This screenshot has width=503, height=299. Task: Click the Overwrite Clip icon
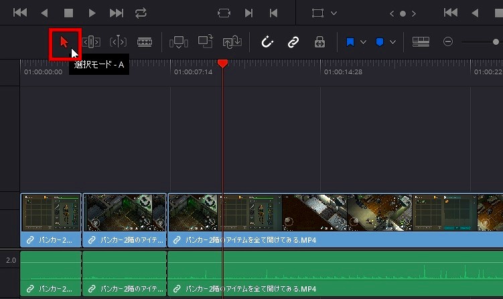point(206,42)
